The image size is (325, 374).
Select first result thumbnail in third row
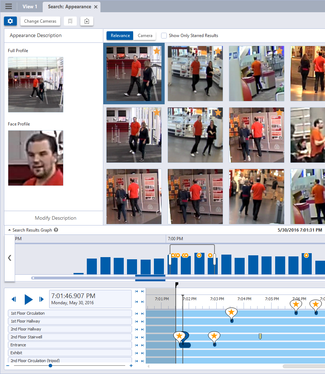[x=134, y=197]
